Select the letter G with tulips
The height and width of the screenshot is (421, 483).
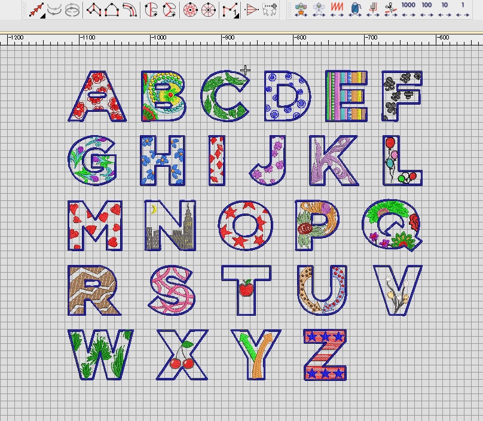tap(93, 161)
